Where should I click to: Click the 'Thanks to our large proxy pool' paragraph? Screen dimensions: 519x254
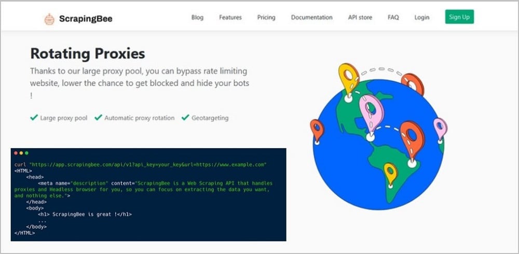pos(140,83)
